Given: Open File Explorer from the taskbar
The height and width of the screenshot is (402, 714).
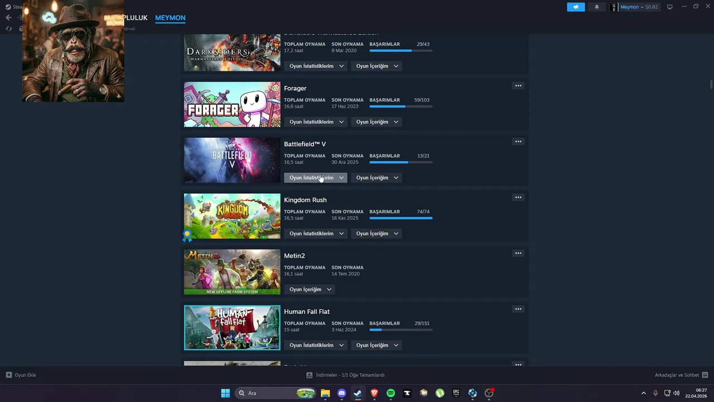Looking at the screenshot, I should click(x=325, y=393).
